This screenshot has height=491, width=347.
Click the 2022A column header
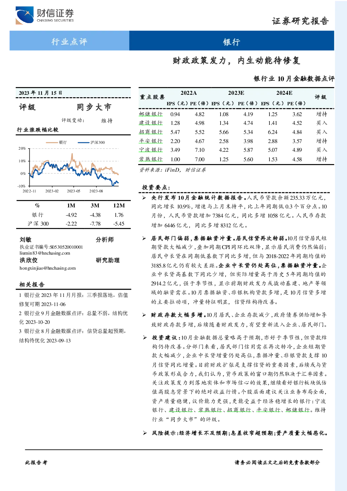coord(189,93)
